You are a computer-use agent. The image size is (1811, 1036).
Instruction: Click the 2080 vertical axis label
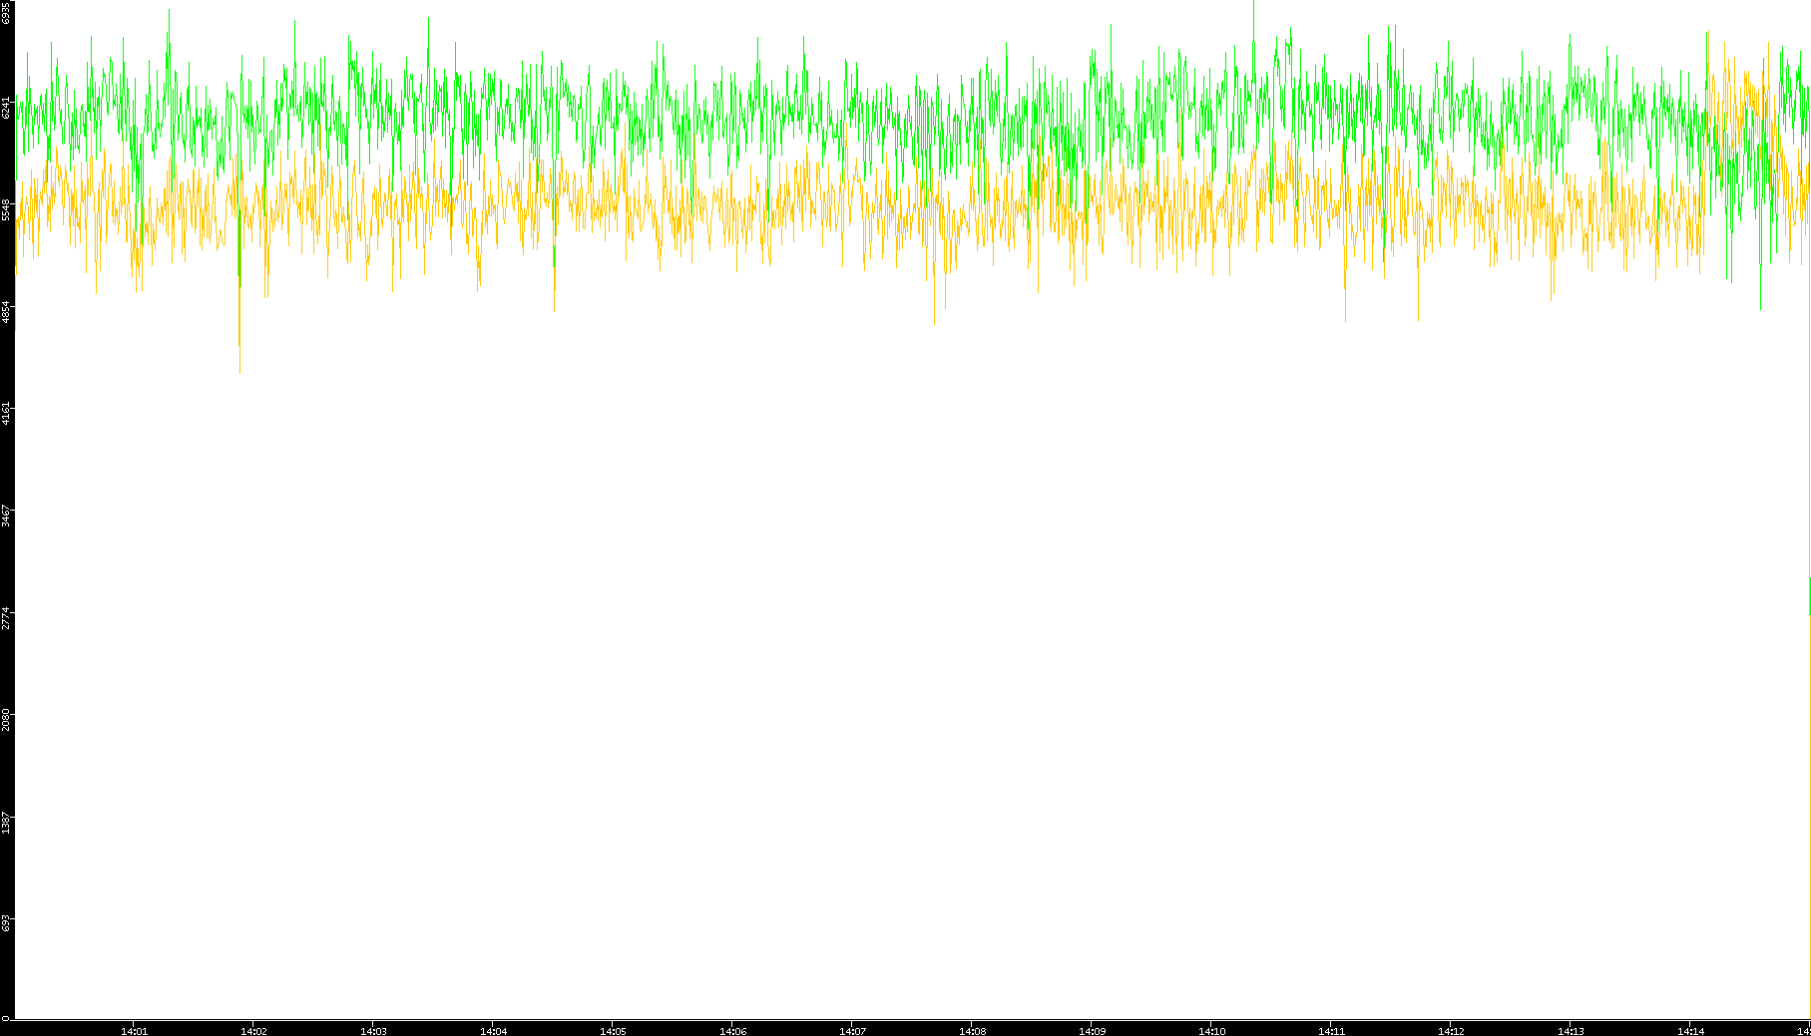click(6, 719)
